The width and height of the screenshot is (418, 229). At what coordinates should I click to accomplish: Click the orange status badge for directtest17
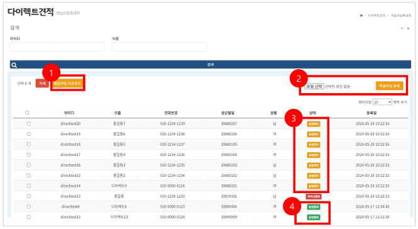(x=314, y=155)
